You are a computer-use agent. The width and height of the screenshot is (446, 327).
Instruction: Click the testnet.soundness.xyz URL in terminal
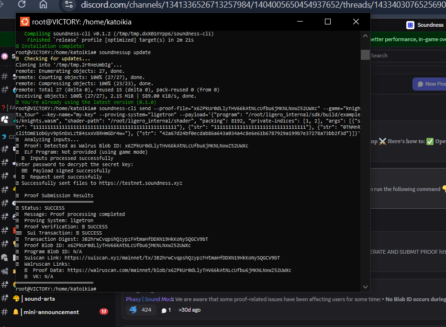141,183
